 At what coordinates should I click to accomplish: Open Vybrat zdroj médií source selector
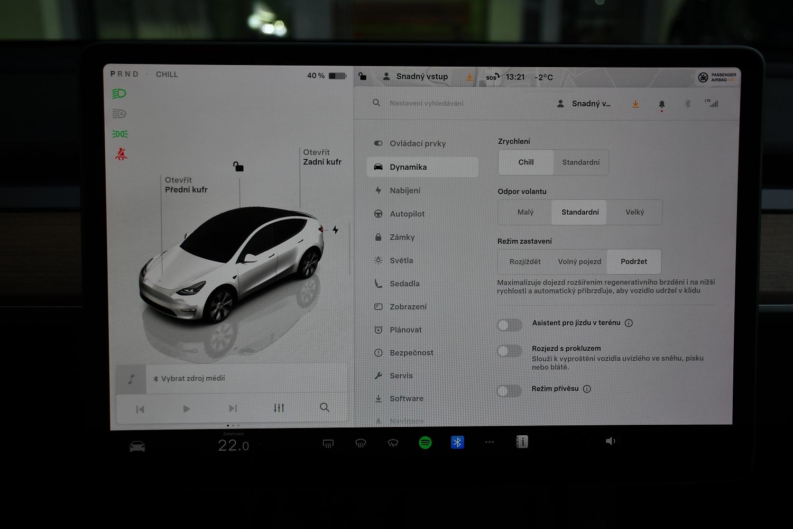193,378
